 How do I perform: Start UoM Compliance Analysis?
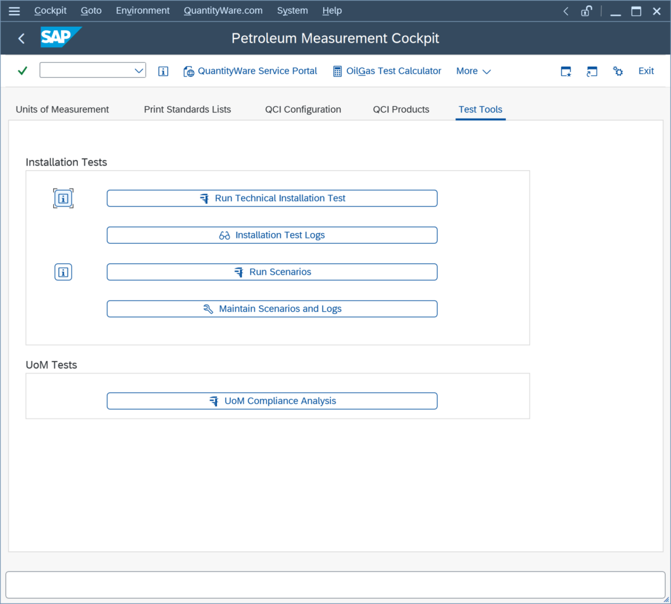coord(272,401)
